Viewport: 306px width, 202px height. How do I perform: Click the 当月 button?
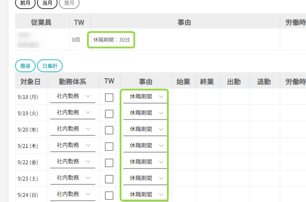(x=48, y=3)
